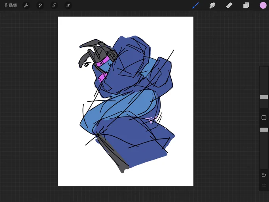The height and width of the screenshot is (202, 269).
Task: Click the brush size slider handle
Action: click(x=264, y=97)
